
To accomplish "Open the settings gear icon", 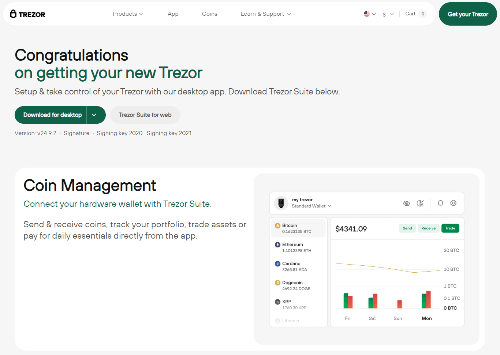I will pos(454,203).
